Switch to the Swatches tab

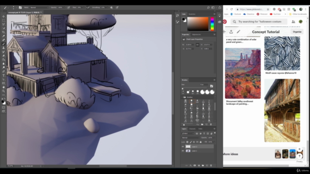(x=192, y=14)
